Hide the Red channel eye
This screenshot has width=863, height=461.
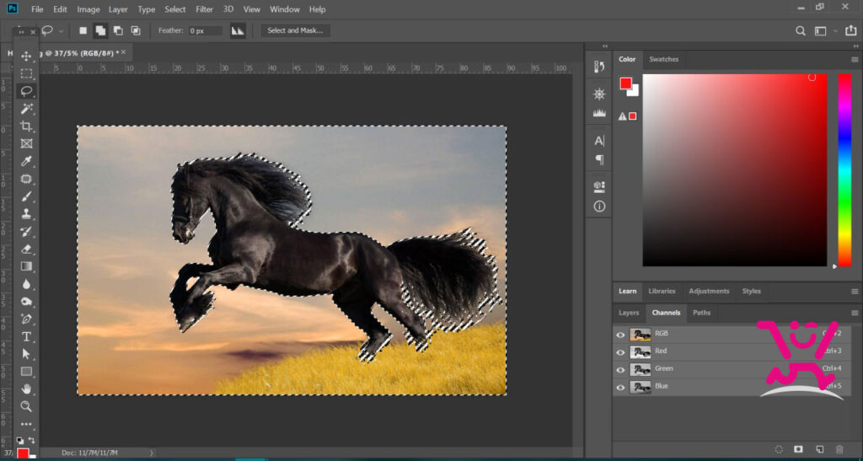pyautogui.click(x=620, y=352)
